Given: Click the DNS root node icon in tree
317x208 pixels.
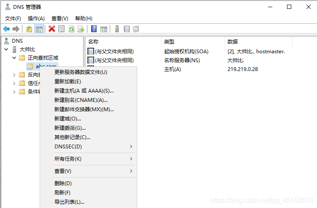Looking at the screenshot, I should [x=7, y=41].
